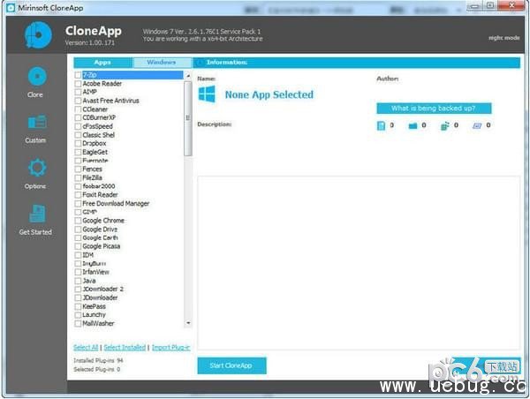Check the Dropbox checkbox
This screenshot has height=399, width=530.
coord(78,143)
